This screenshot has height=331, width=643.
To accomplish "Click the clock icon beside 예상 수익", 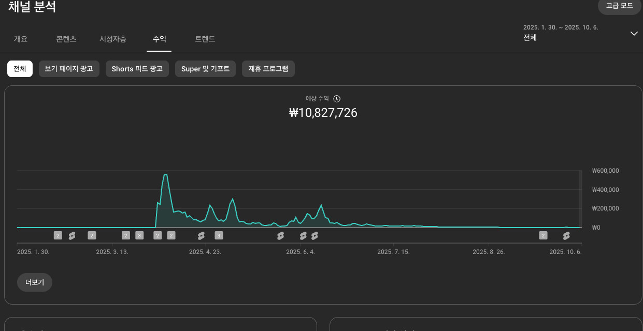I will (x=337, y=99).
